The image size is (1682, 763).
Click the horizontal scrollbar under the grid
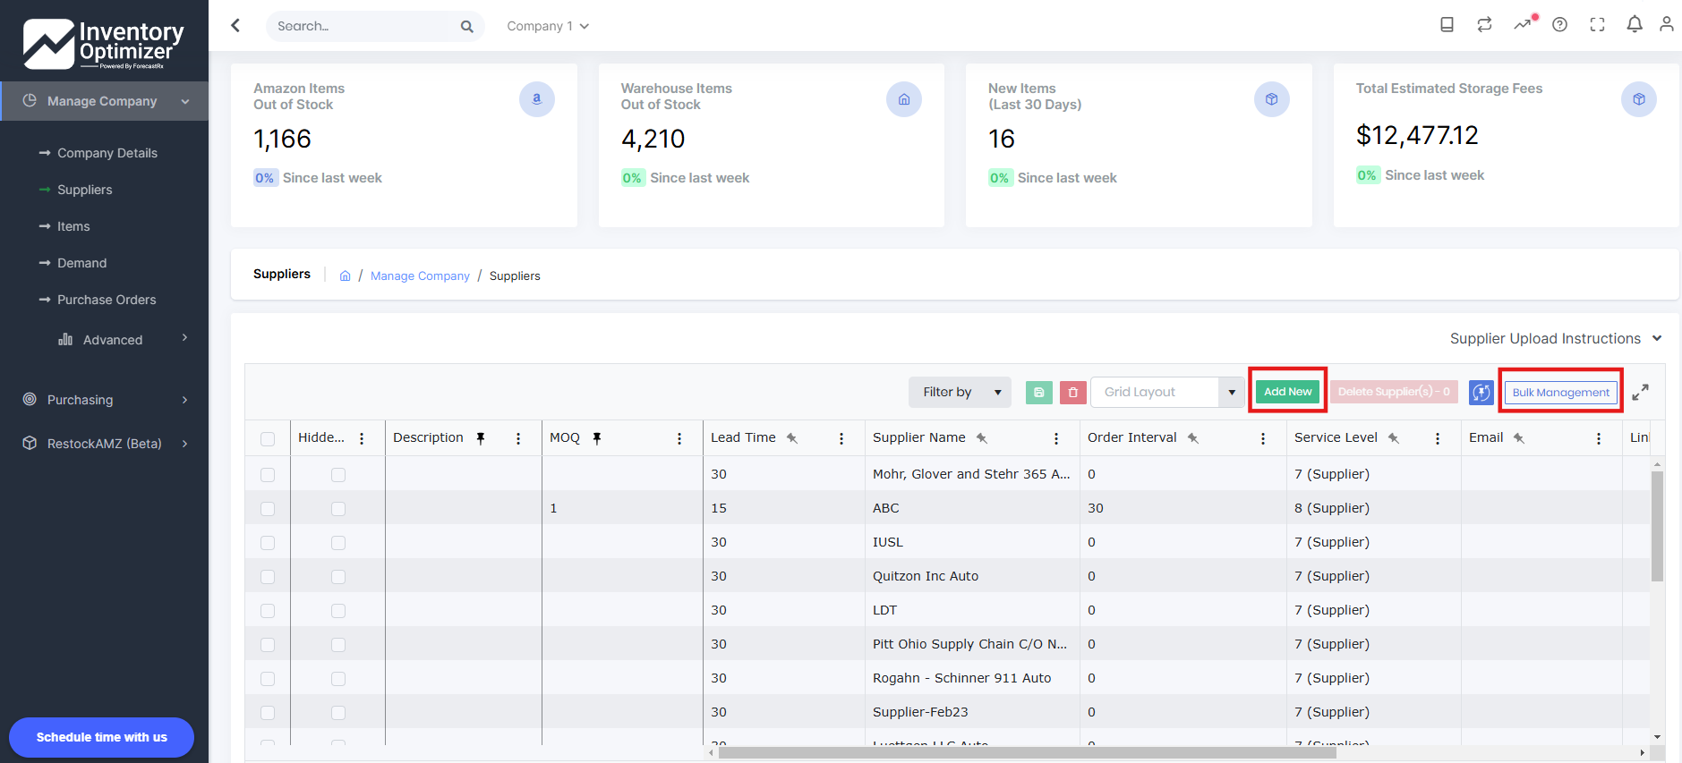point(1027,752)
